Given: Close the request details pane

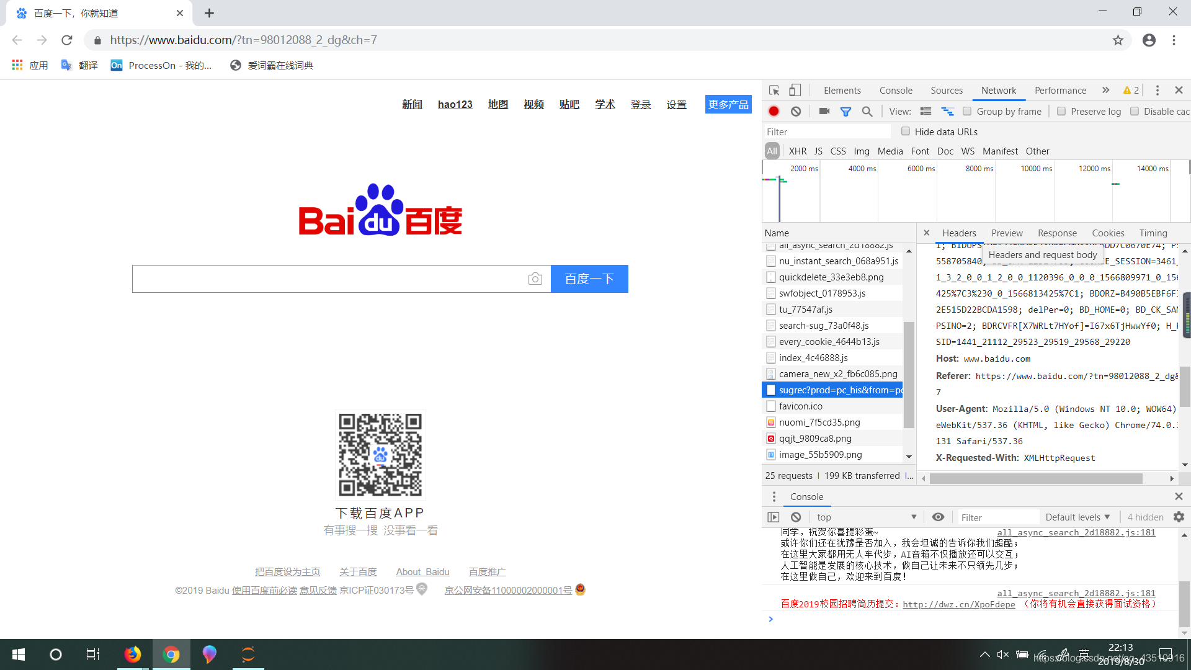Looking at the screenshot, I should click(926, 233).
